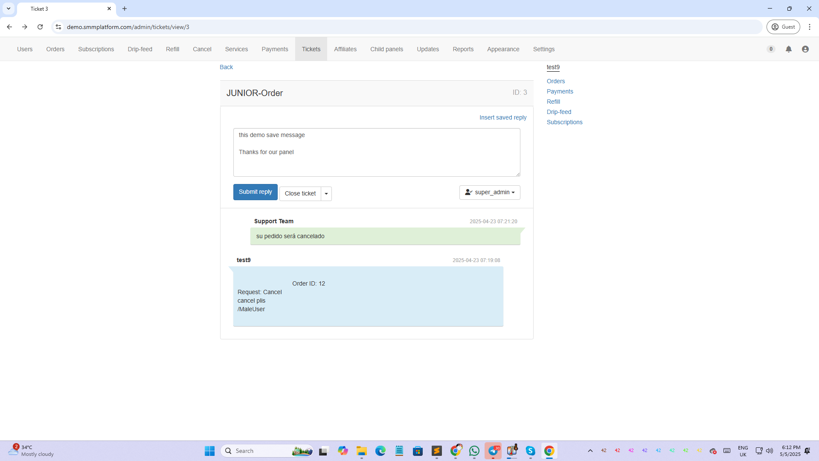
Task: Open WhatsApp from the taskbar
Action: click(x=474, y=451)
